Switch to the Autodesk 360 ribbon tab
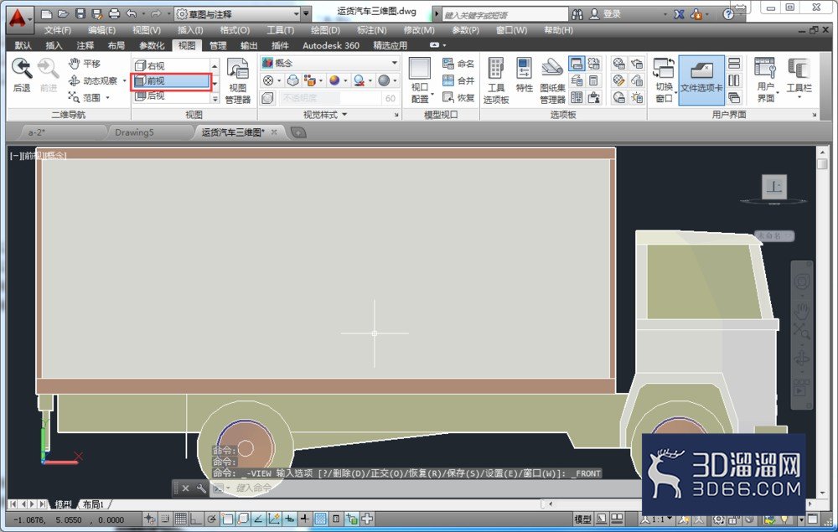 pyautogui.click(x=331, y=45)
